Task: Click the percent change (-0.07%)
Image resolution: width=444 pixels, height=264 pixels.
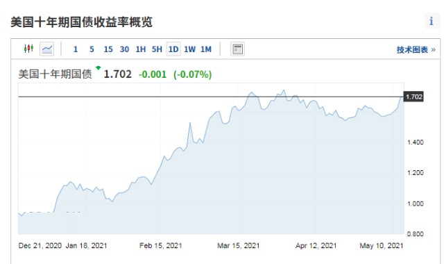Action: click(193, 74)
